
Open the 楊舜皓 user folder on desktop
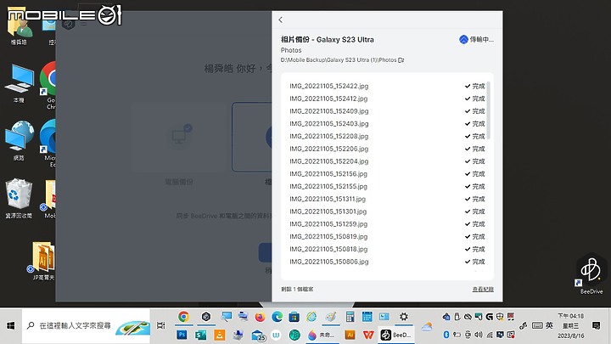pos(19,27)
